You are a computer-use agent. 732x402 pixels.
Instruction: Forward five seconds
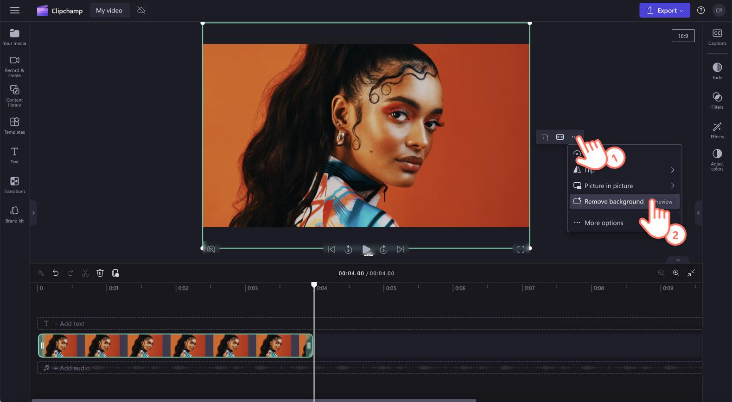click(x=383, y=249)
